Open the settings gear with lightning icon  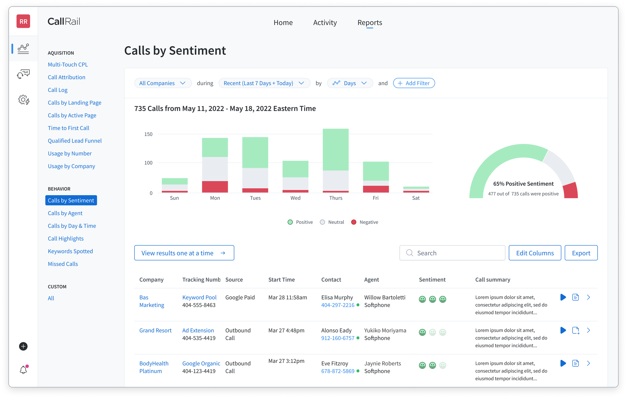pyautogui.click(x=23, y=100)
